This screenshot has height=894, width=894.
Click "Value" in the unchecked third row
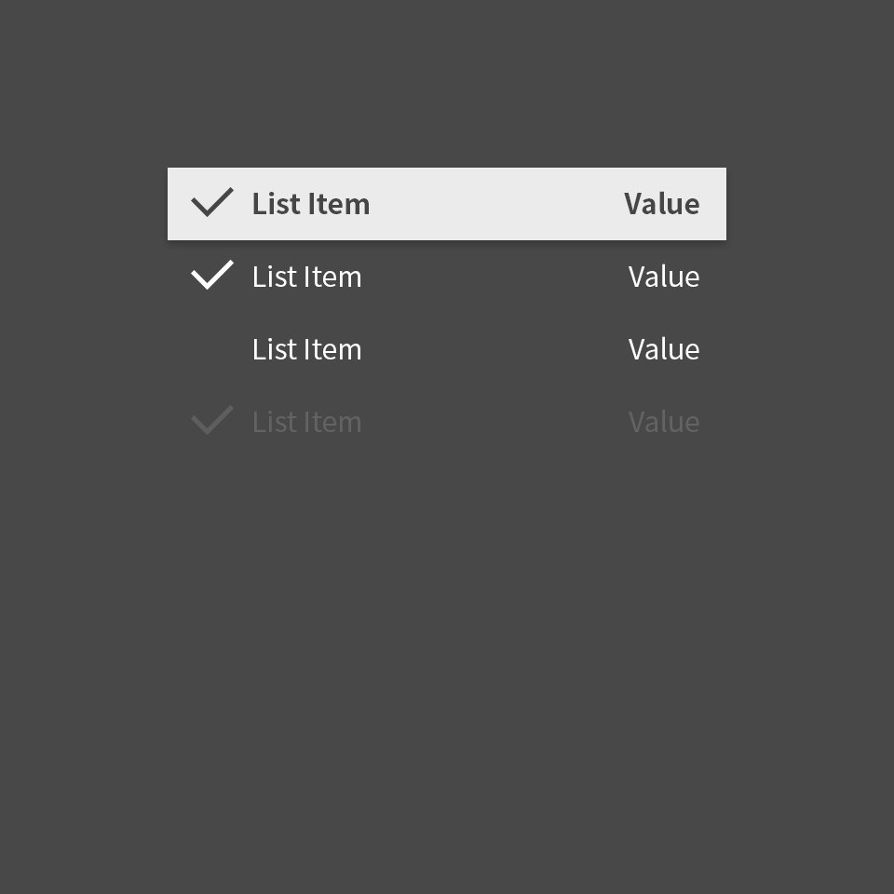[x=664, y=349]
